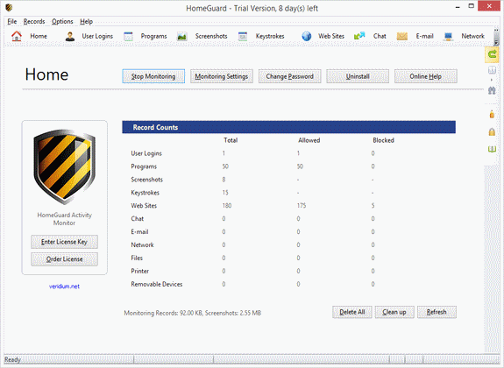Image resolution: width=504 pixels, height=368 pixels.
Task: Click the Monitoring Records size text
Action: (192, 313)
